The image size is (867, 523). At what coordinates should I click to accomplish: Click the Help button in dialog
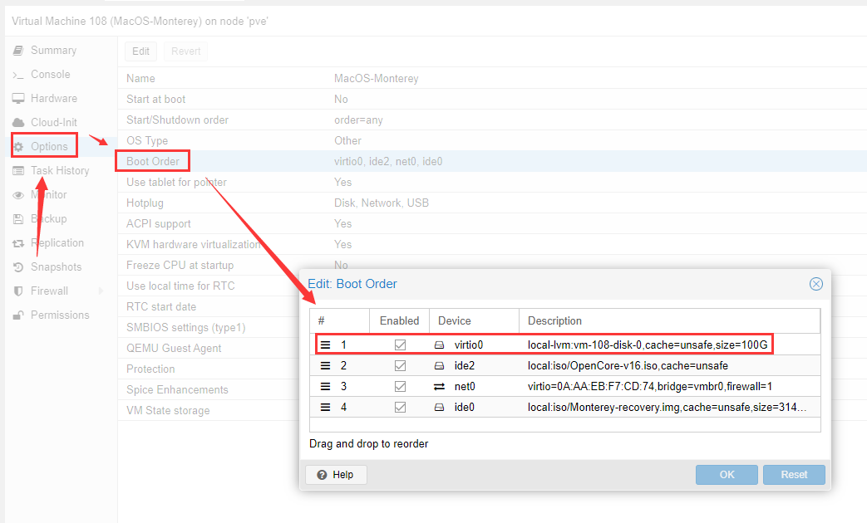pos(337,475)
